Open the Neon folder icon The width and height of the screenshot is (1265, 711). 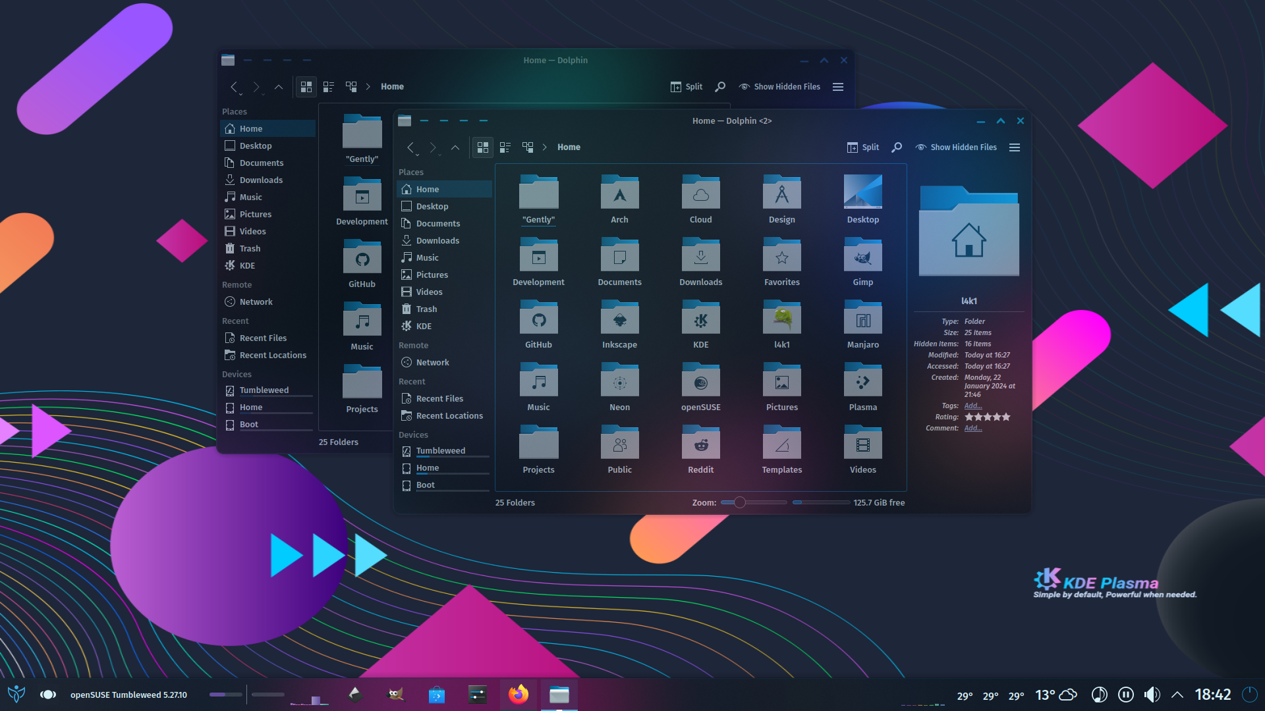pos(619,380)
